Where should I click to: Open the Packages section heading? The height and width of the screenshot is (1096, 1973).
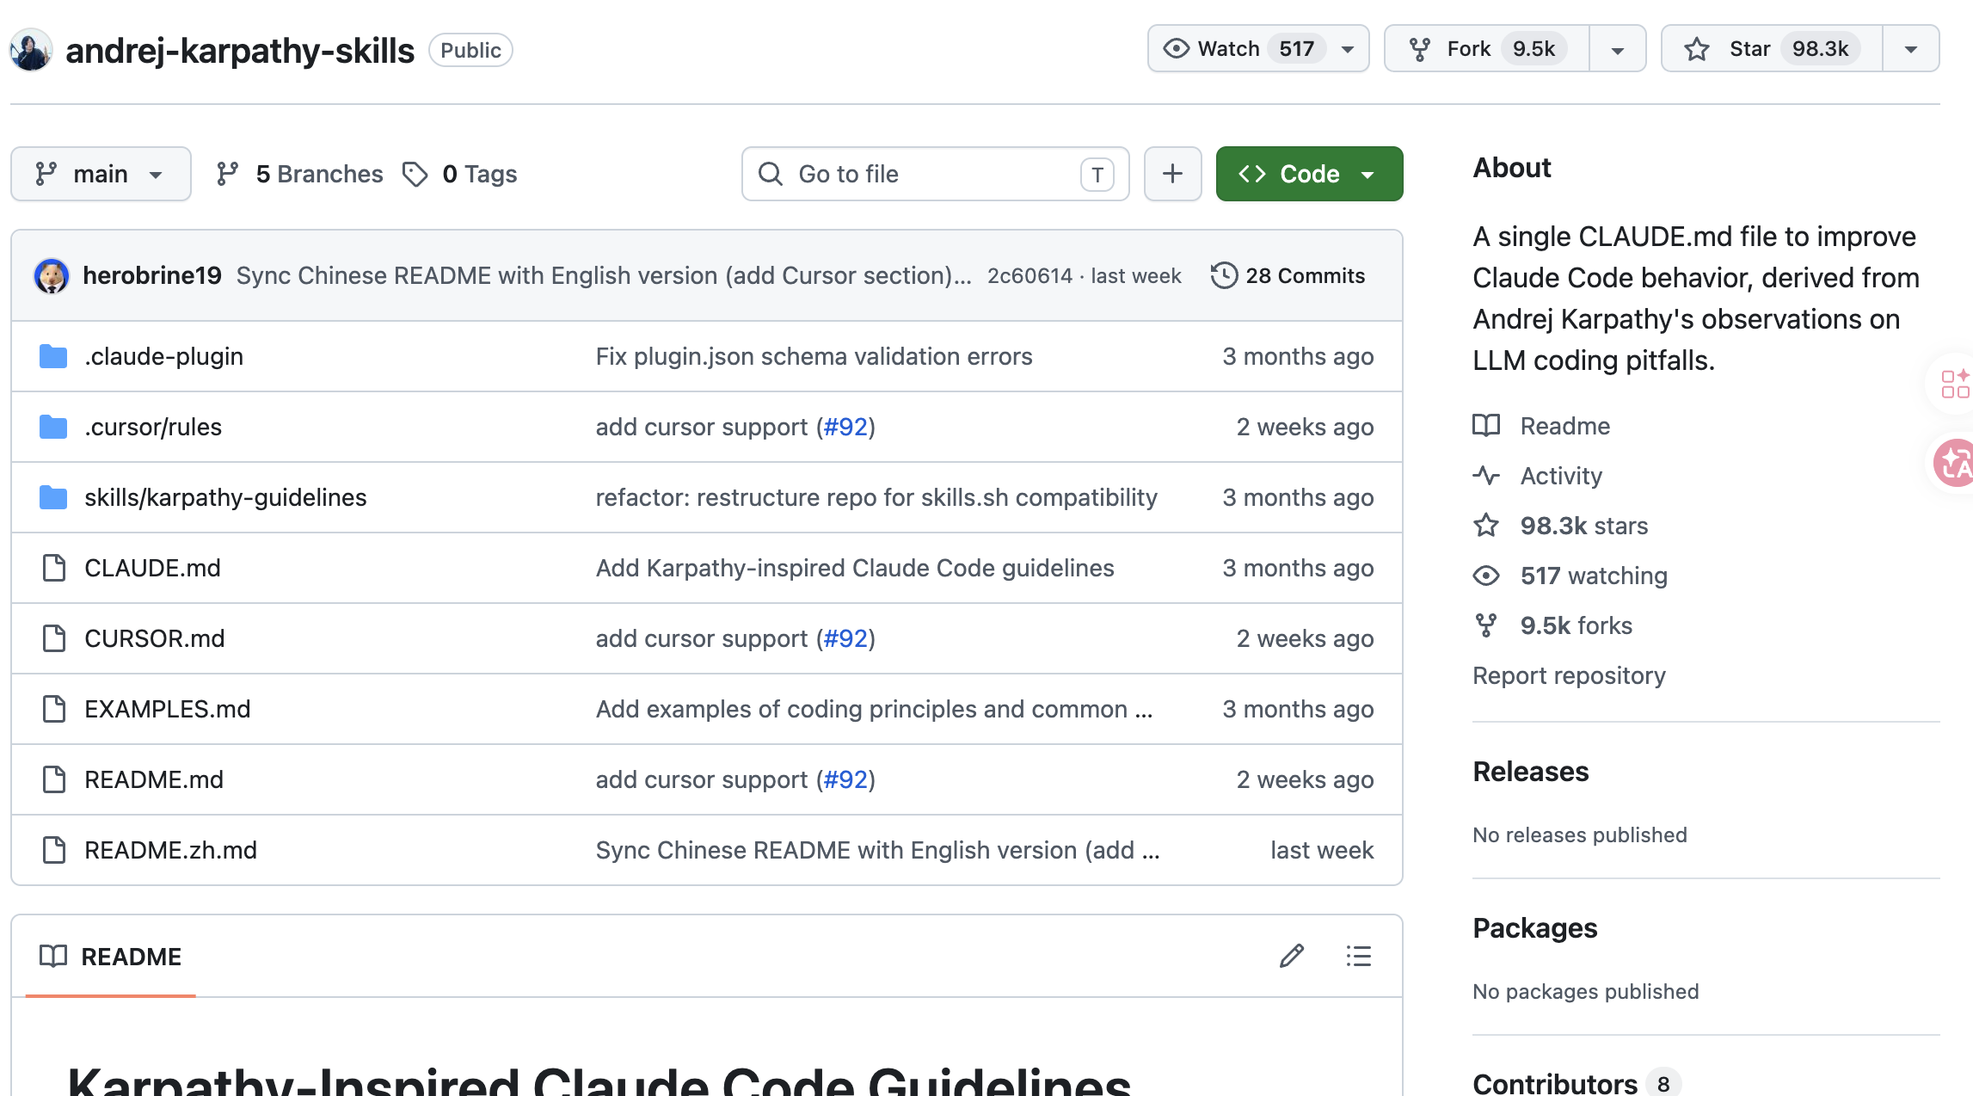point(1534,928)
